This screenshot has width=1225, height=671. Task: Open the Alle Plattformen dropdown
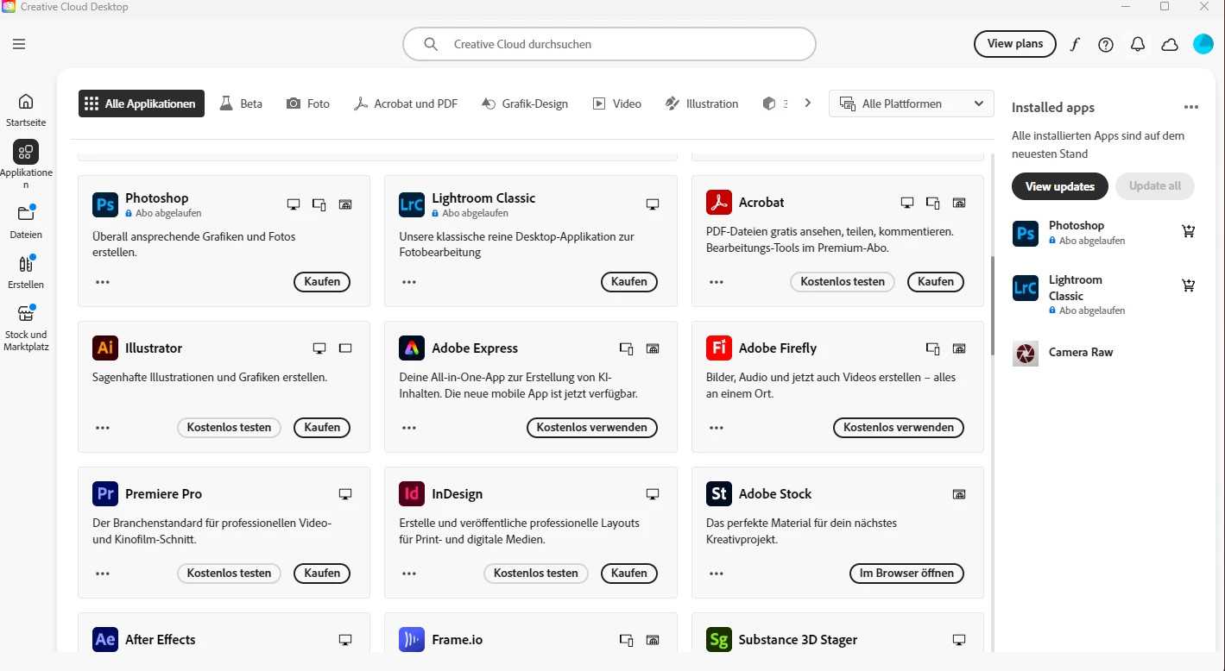coord(912,103)
